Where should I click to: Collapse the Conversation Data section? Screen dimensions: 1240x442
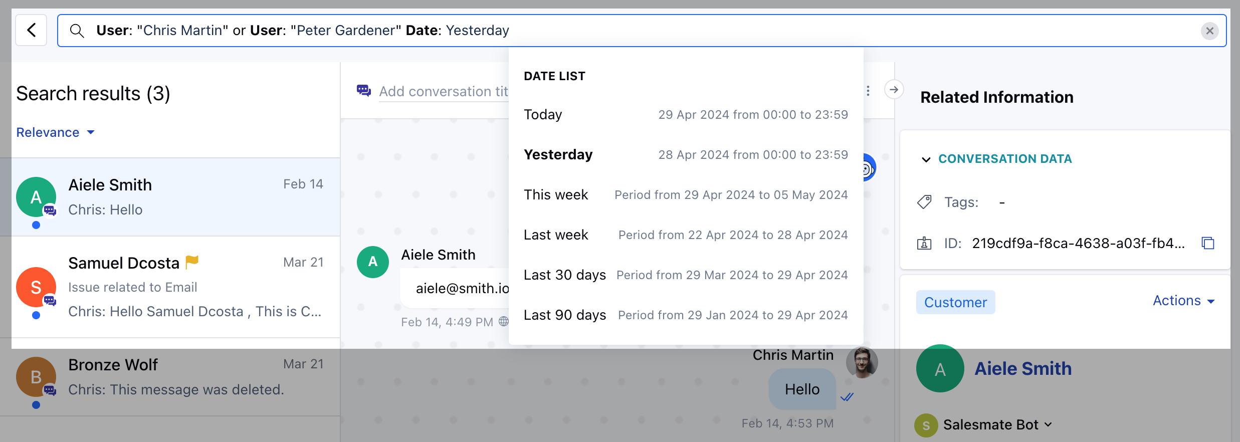(926, 159)
